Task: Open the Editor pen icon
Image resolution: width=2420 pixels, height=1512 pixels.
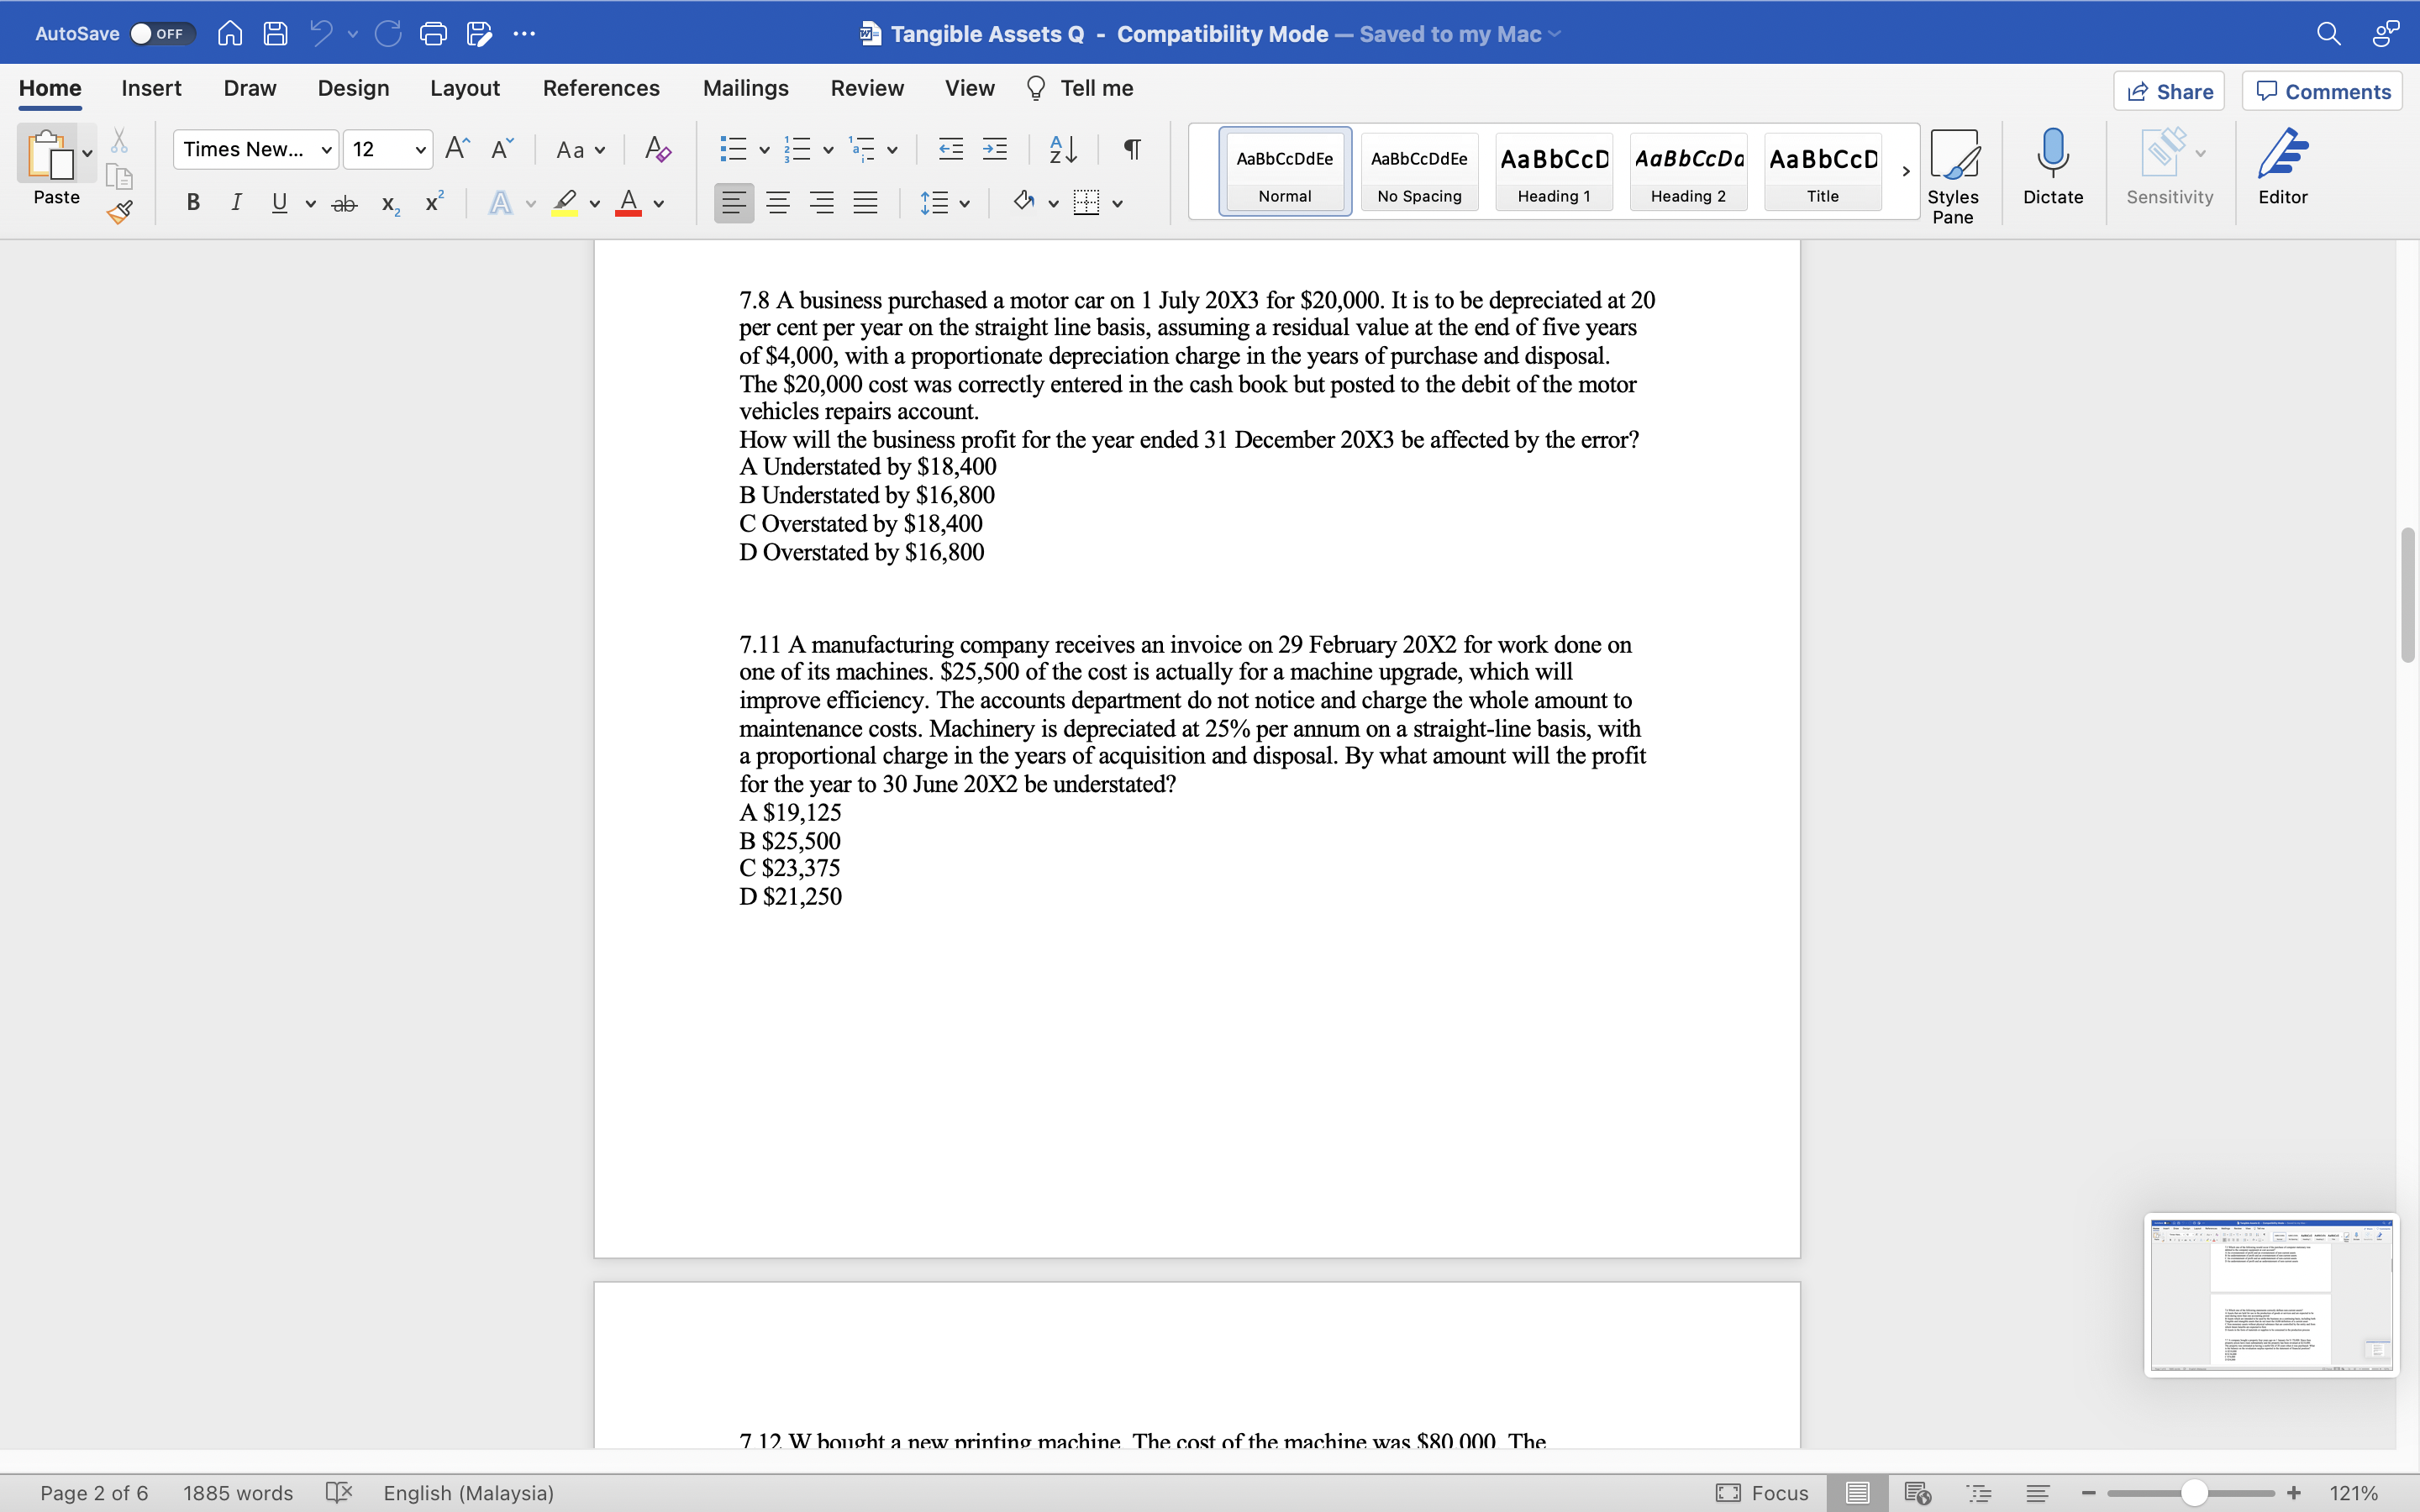Action: click(2282, 166)
